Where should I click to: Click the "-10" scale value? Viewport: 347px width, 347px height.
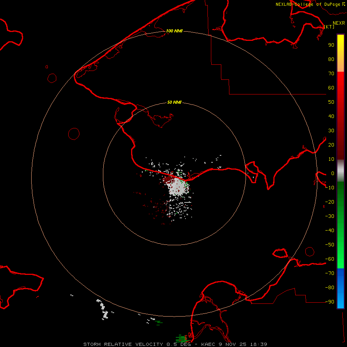click(x=330, y=188)
